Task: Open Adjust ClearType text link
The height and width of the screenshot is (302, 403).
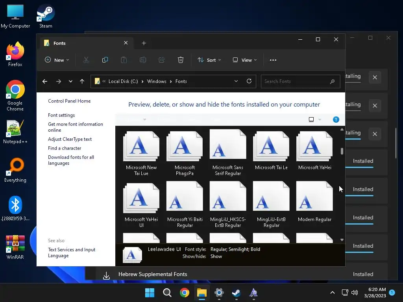Action: [x=70, y=139]
